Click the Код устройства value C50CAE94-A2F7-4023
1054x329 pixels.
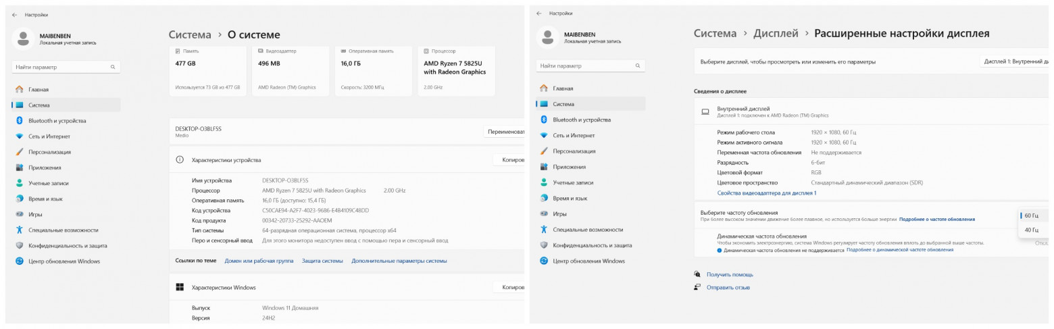point(316,210)
